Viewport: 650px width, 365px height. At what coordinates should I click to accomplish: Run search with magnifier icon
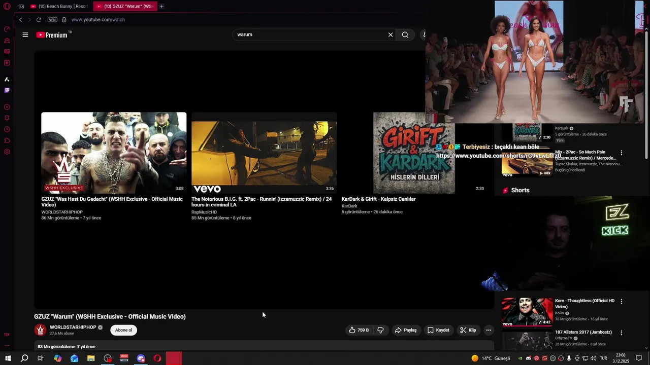point(405,34)
